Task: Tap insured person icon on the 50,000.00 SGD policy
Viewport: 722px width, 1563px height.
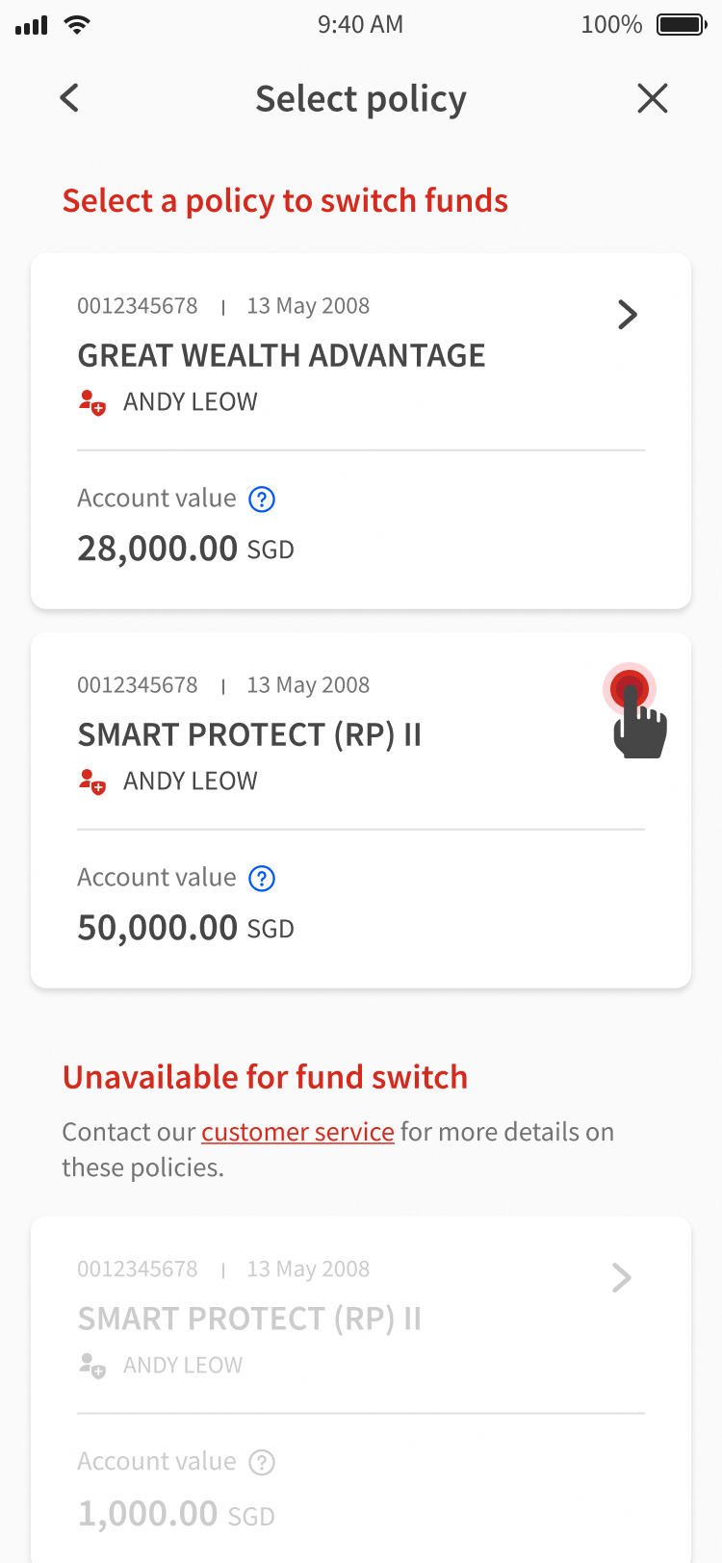Action: 91,781
